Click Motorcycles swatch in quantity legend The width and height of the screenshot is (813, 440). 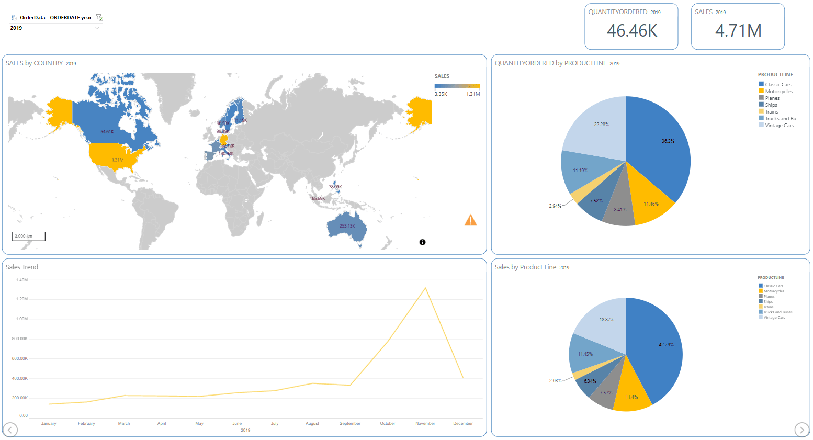coord(761,91)
